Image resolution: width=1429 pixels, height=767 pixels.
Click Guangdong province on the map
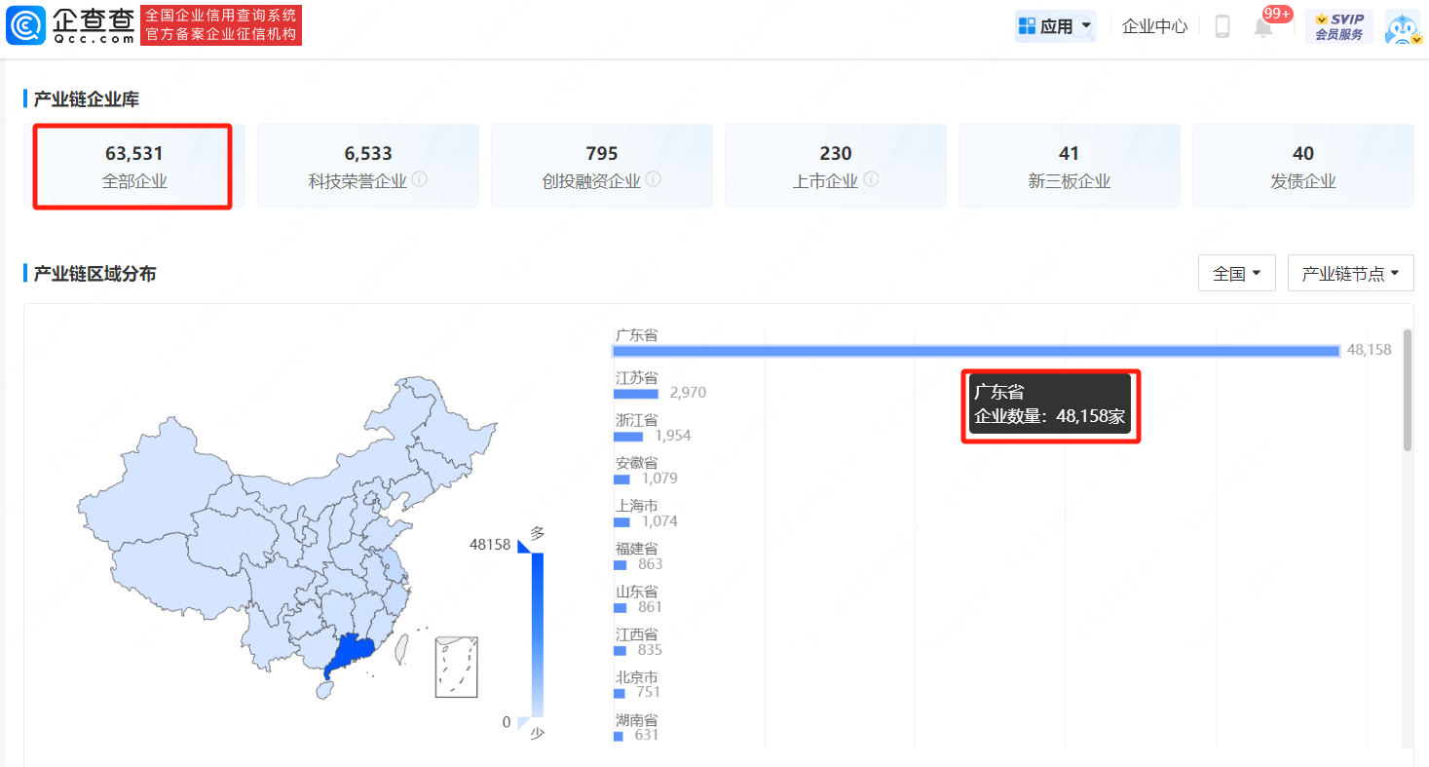349,651
